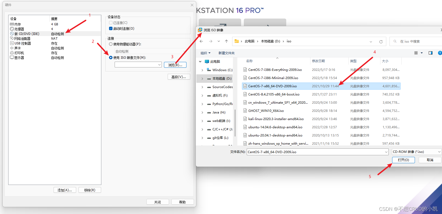Toggle the 已连接(C) checkbox
The height and width of the screenshot is (214, 442).
pos(111,23)
